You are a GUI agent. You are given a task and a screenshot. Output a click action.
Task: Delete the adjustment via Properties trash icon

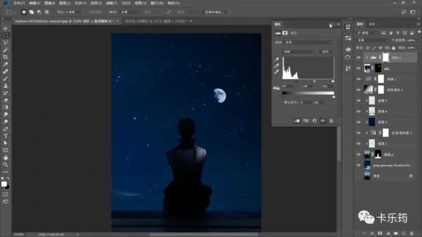click(x=331, y=121)
